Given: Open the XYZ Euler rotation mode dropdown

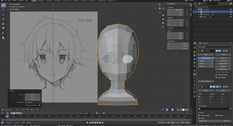Looking at the screenshot, I should coord(178,28).
